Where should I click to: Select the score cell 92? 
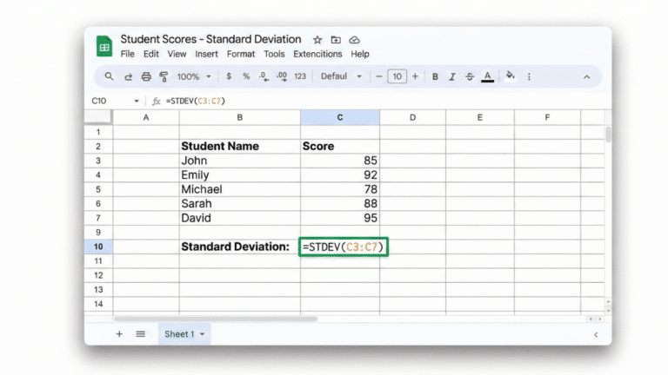coord(340,175)
